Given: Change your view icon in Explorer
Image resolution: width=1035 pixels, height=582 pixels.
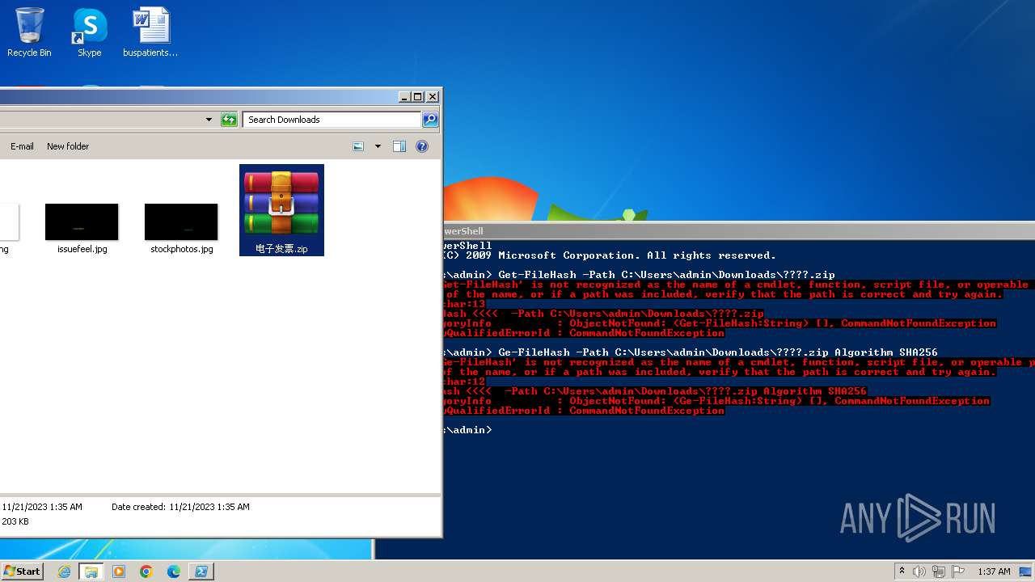Looking at the screenshot, I should coord(359,146).
